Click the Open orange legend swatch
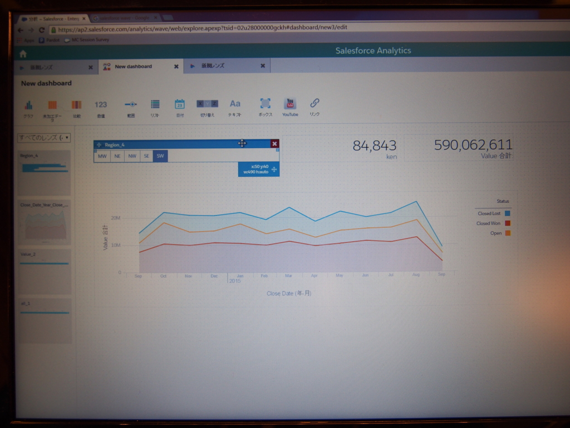 (508, 233)
